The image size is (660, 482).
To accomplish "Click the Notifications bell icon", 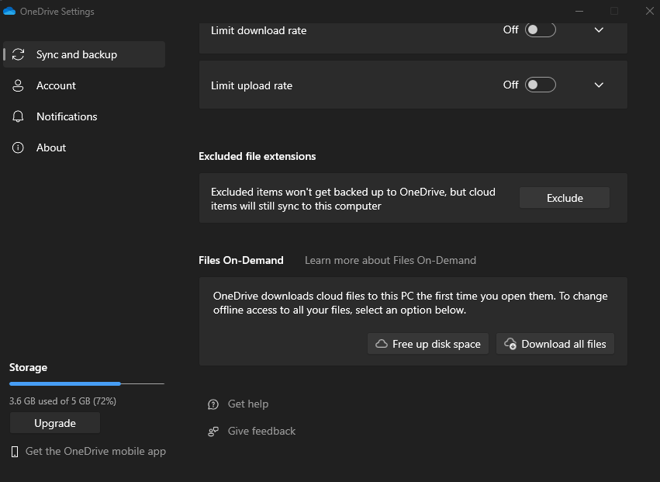I will coord(19,116).
